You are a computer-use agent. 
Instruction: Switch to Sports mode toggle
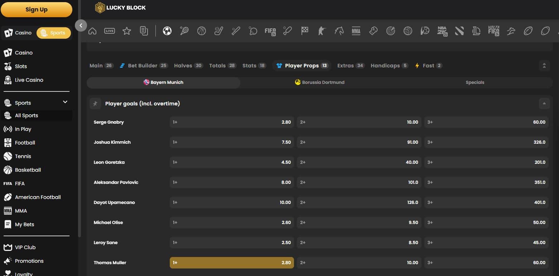[x=54, y=33]
